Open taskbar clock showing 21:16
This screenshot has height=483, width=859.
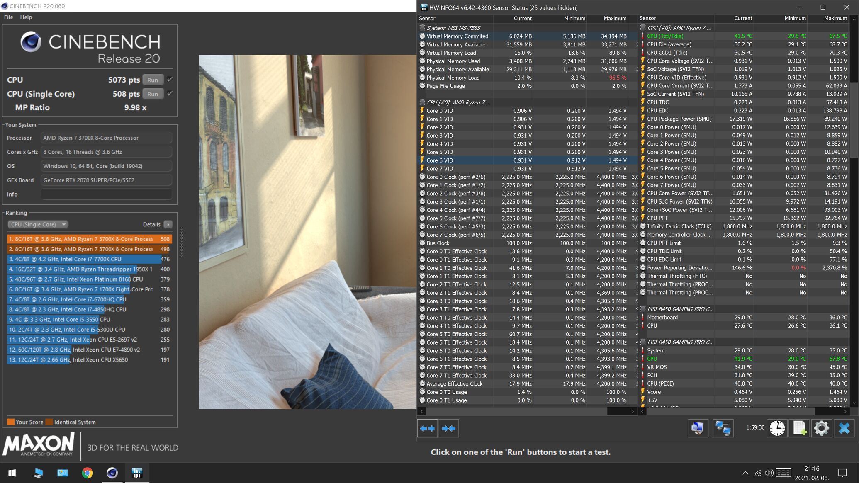(x=812, y=473)
